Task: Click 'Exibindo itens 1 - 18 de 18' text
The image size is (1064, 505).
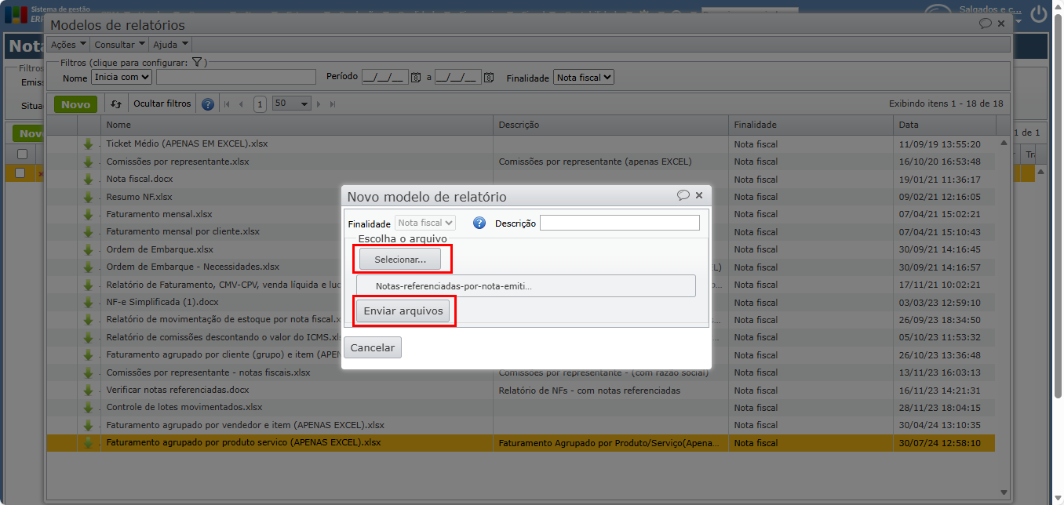Action: [946, 104]
